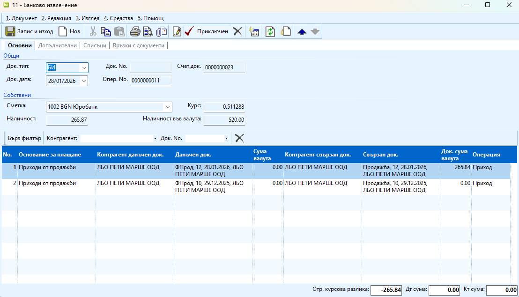The image size is (519, 297).
Task: Click the edit document pencil icon
Action: pos(177,31)
